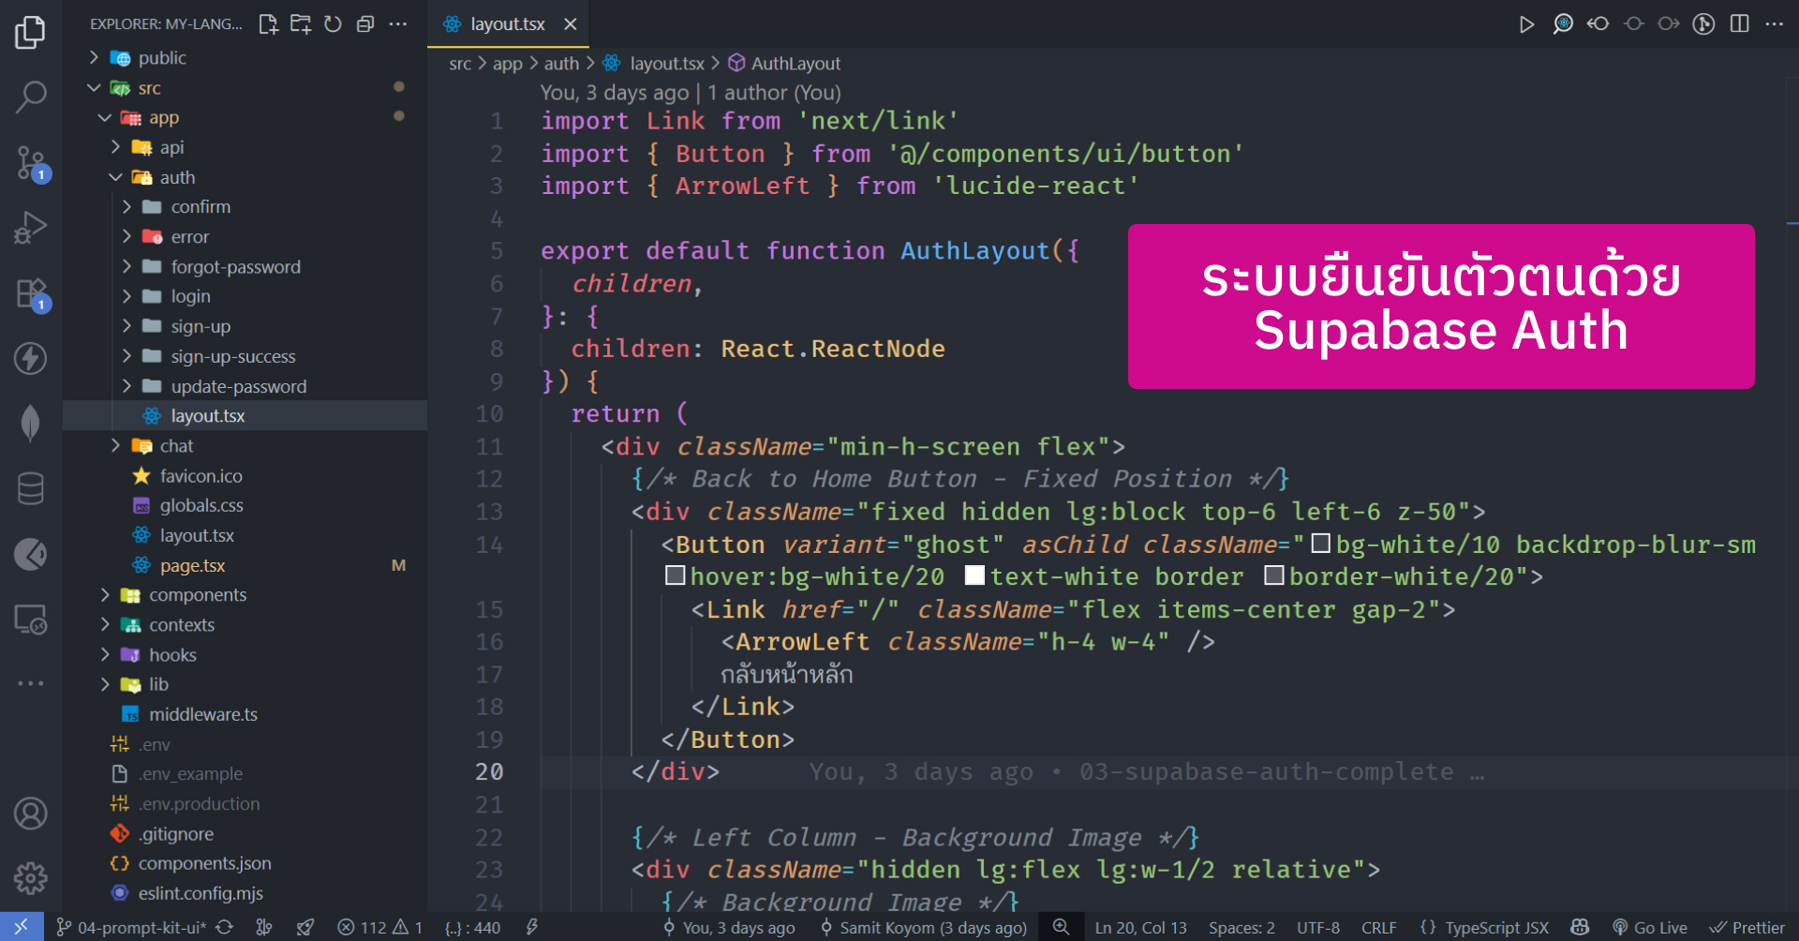
Task: Create a new file in Explorer
Action: [x=268, y=24]
